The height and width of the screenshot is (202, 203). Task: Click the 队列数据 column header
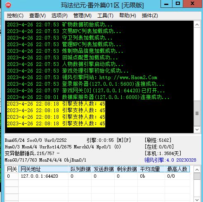tap(80, 169)
